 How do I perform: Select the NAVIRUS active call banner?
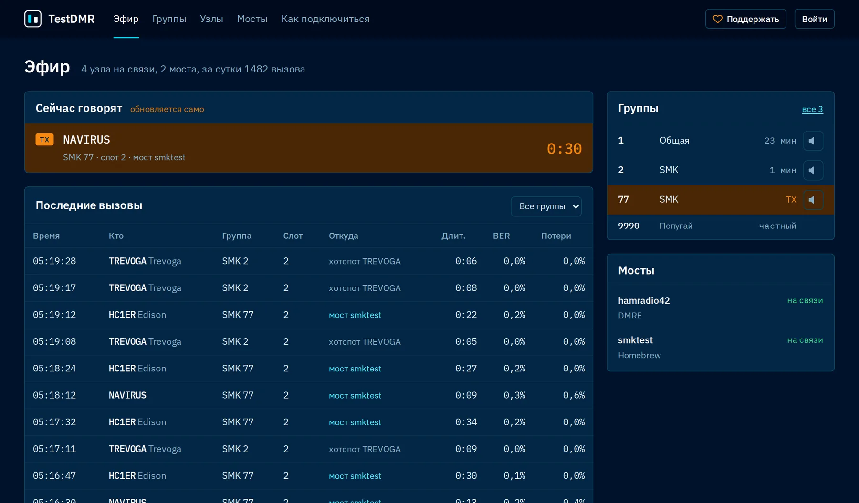pos(309,148)
